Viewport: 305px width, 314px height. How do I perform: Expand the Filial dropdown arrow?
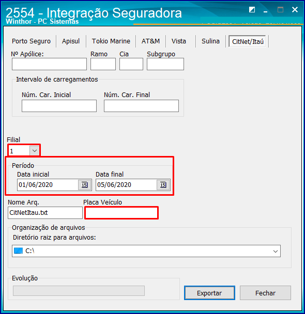tap(35, 151)
